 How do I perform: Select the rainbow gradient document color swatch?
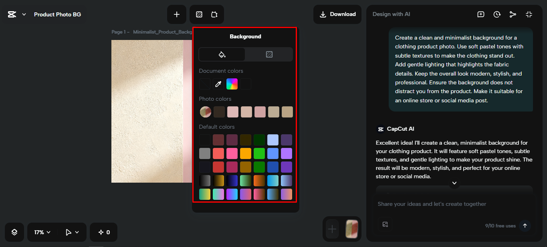click(232, 84)
